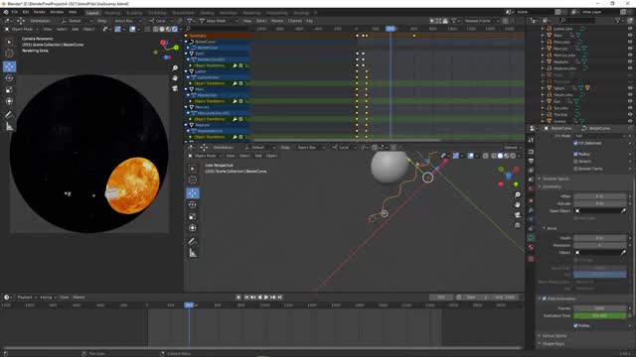The width and height of the screenshot is (636, 357).
Task: Enable the Stretch checkbox
Action: pos(575,161)
